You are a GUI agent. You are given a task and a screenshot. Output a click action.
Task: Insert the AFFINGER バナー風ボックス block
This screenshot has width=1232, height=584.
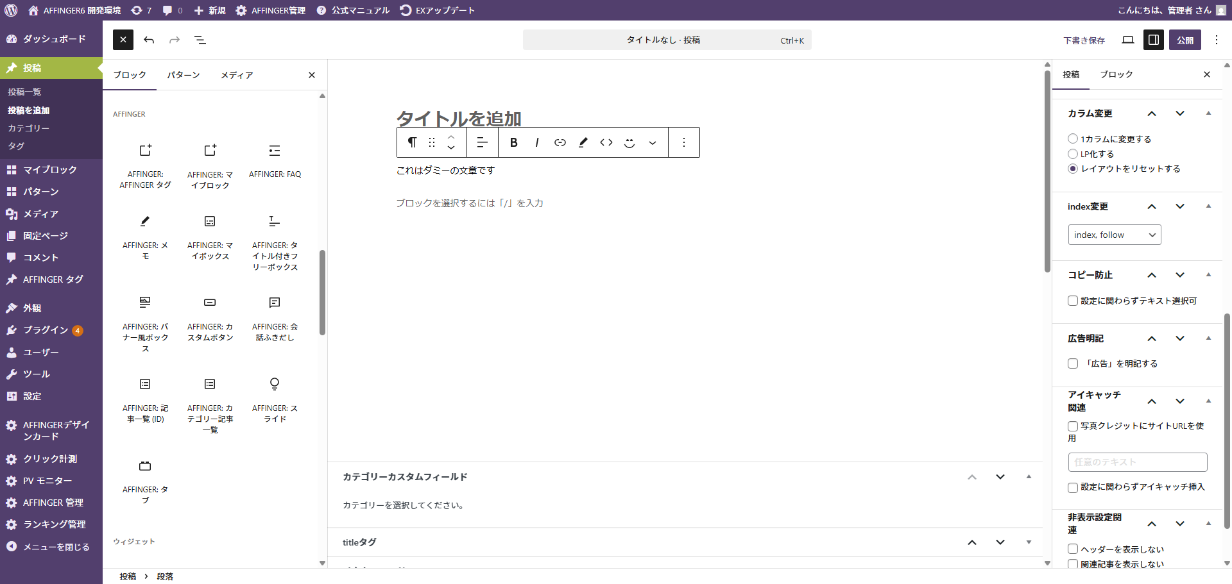pyautogui.click(x=146, y=324)
